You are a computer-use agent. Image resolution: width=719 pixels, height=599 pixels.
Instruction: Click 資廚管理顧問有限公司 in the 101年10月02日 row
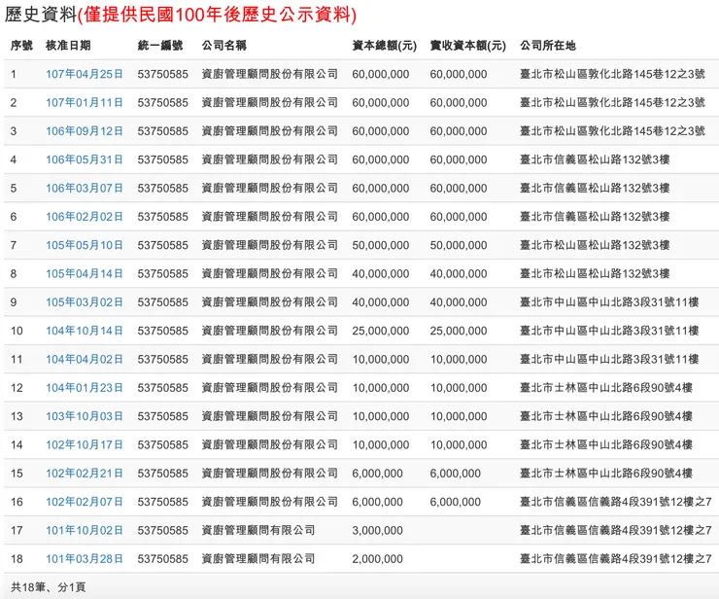(258, 530)
